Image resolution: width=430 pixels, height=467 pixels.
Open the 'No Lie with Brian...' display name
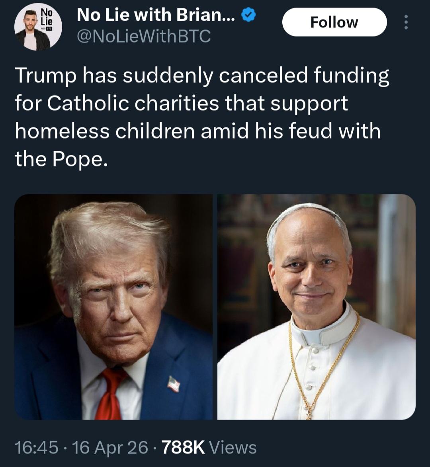158,16
